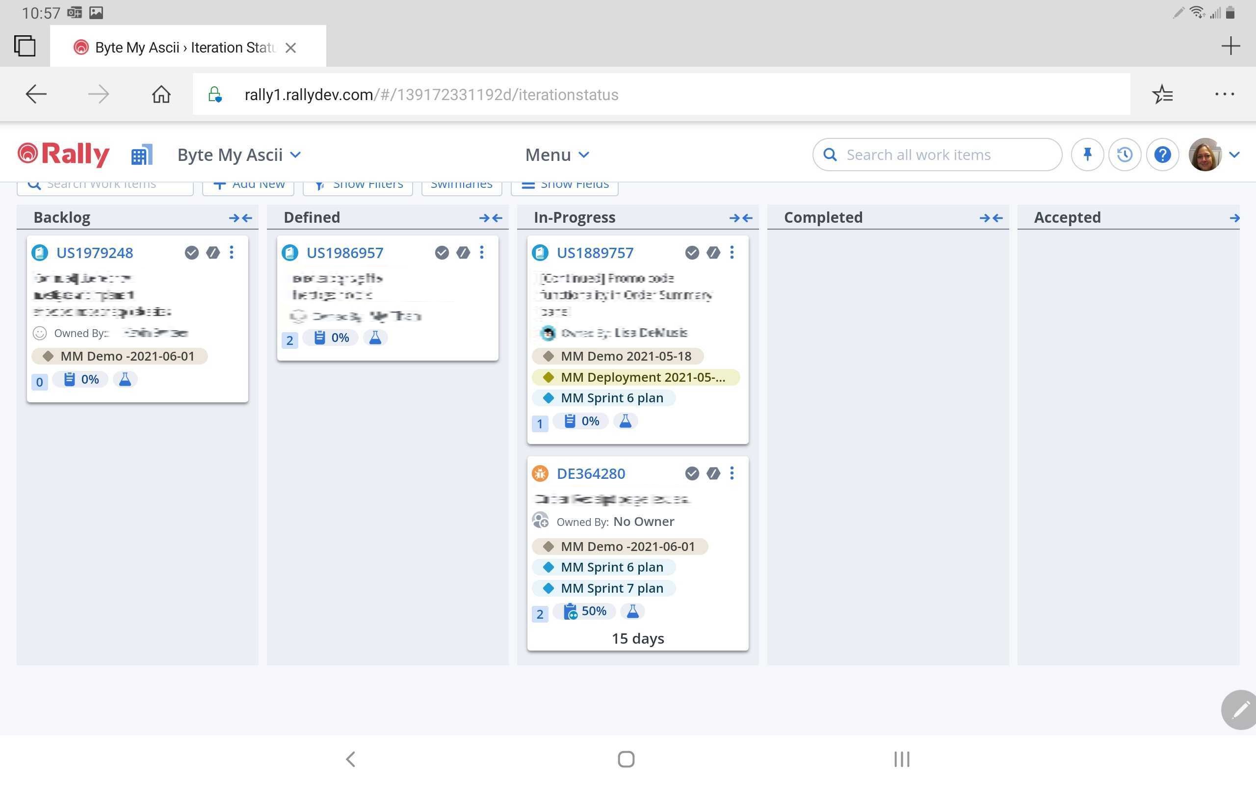Click the pin icon in header

click(1087, 154)
